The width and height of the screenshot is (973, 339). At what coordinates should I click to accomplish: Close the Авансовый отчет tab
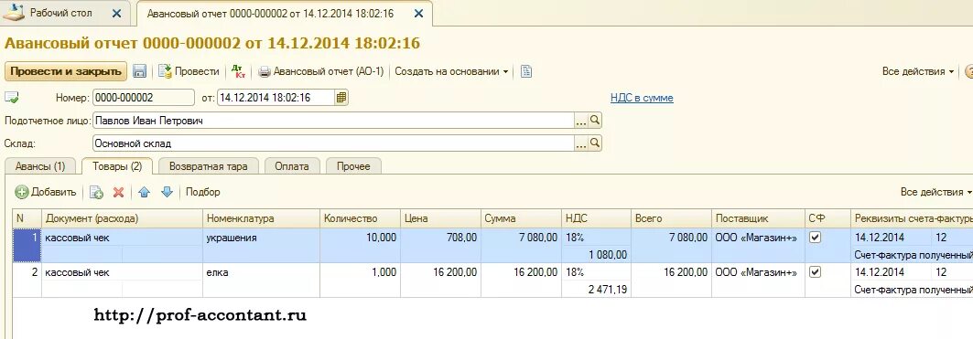[419, 13]
